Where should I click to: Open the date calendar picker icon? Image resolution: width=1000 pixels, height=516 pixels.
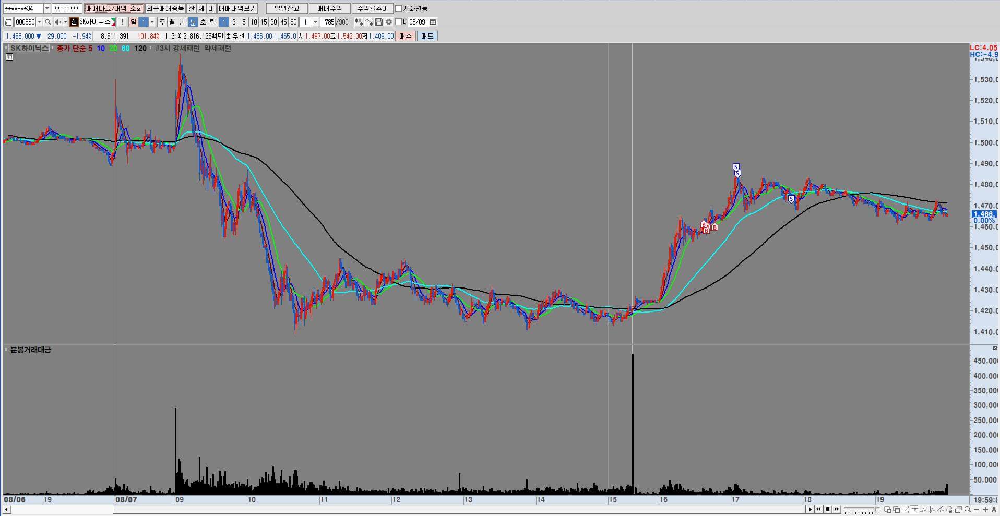point(433,22)
